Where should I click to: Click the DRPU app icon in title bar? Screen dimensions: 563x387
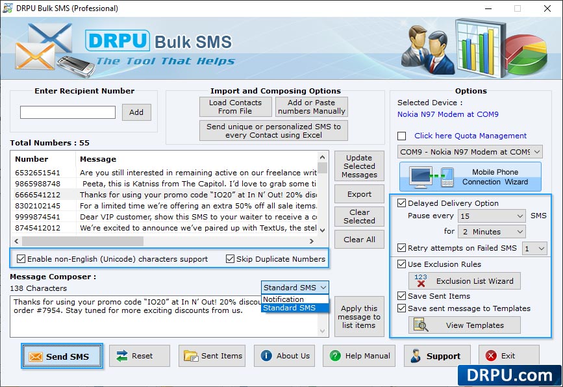click(x=8, y=8)
